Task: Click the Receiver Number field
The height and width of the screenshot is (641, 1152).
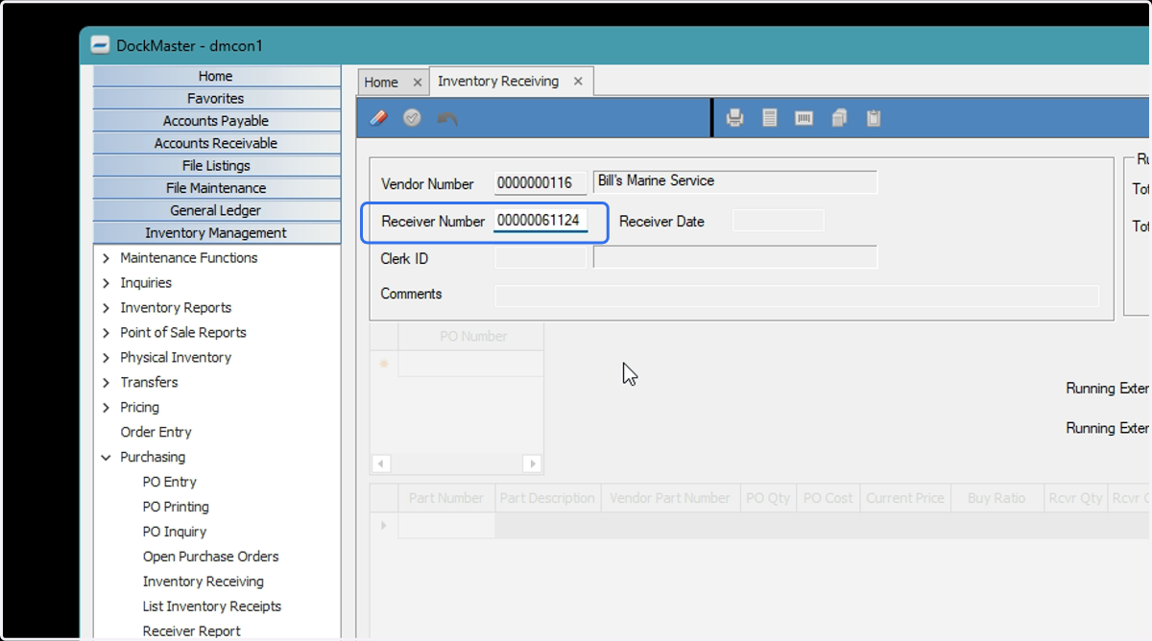Action: pos(540,221)
